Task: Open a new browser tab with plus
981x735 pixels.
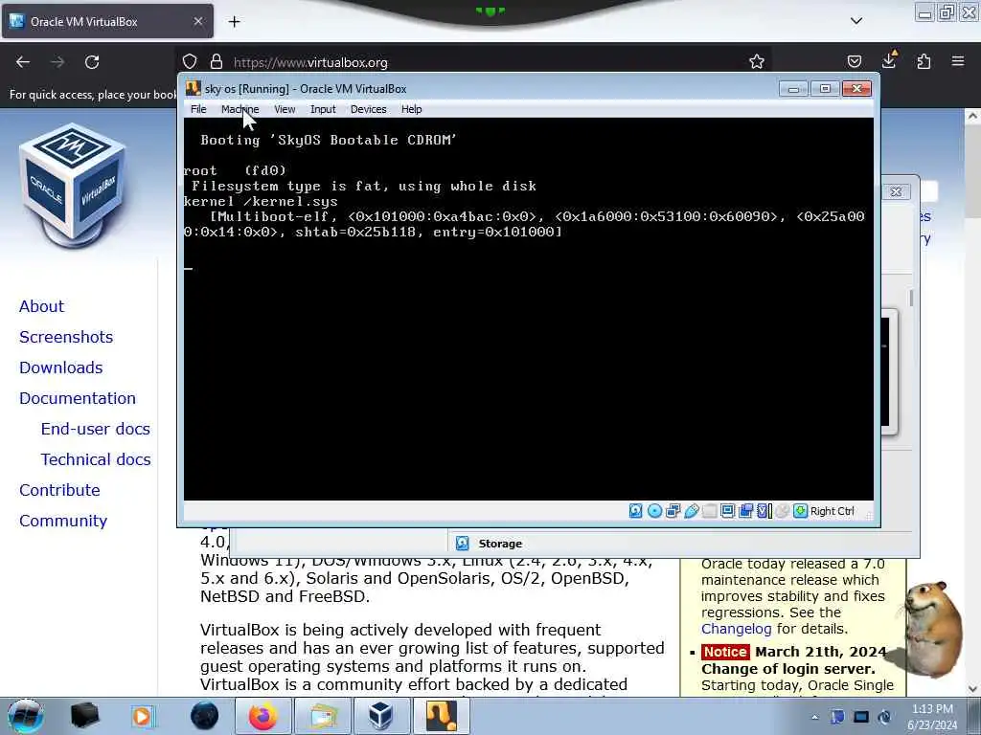Action: [x=234, y=22]
